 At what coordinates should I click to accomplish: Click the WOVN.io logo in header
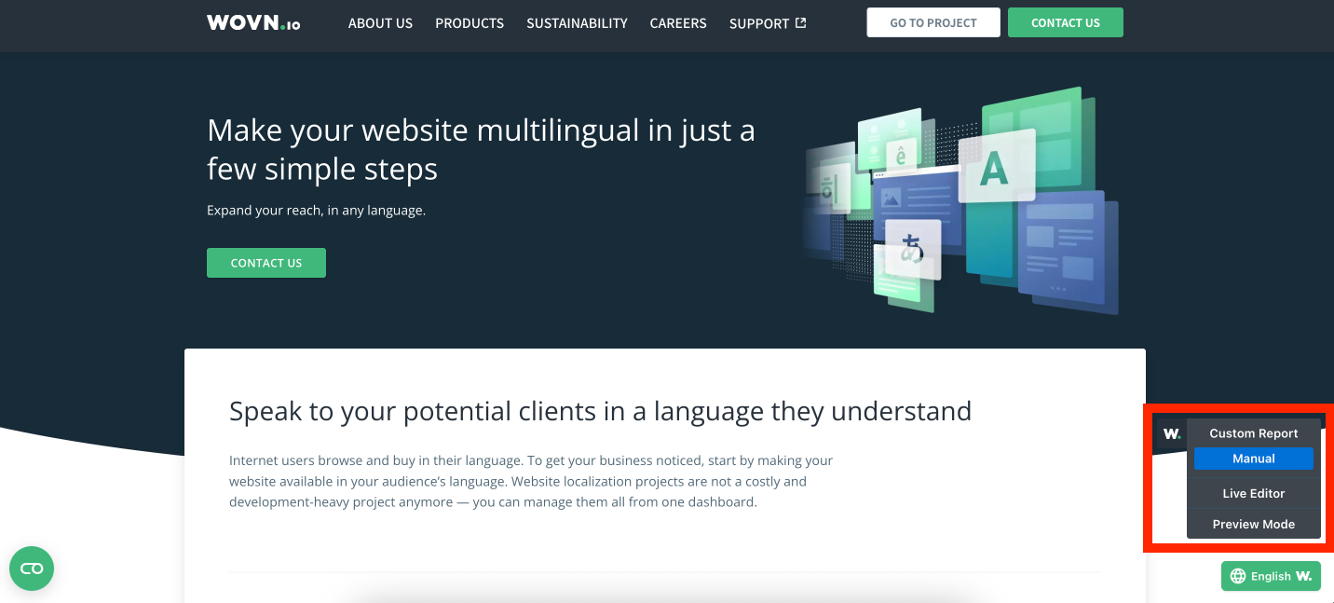tap(253, 23)
